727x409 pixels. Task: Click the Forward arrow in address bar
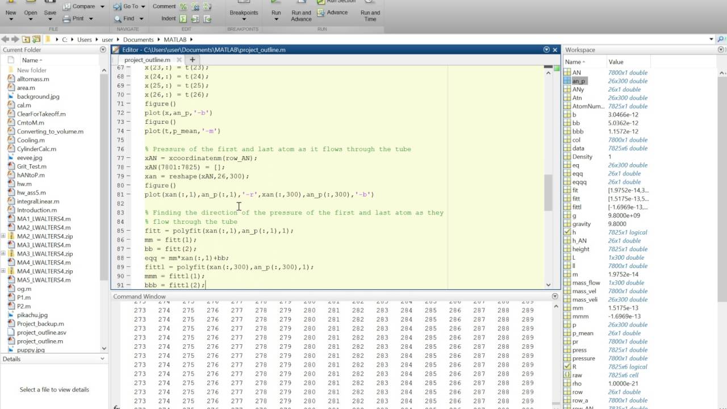(15, 39)
